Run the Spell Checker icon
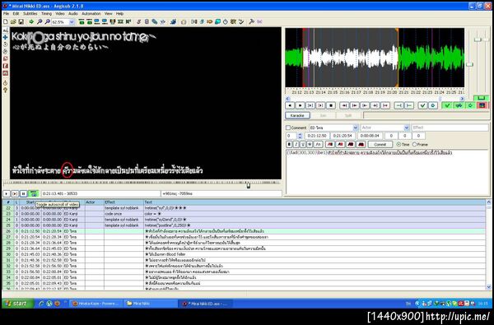 coord(241,21)
